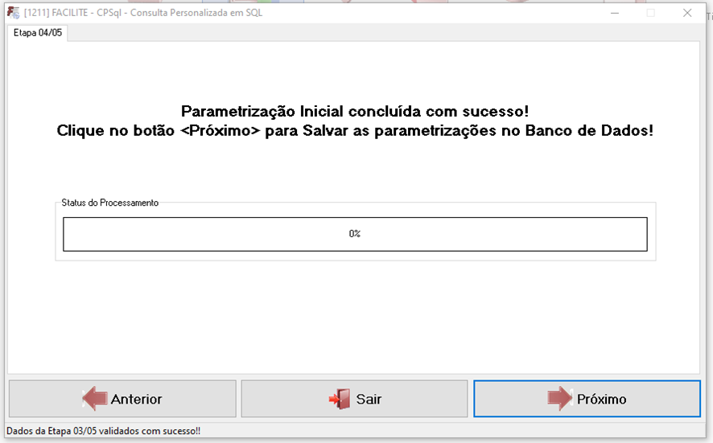Click the 0% progress percentage text
713x443 pixels.
[355, 234]
